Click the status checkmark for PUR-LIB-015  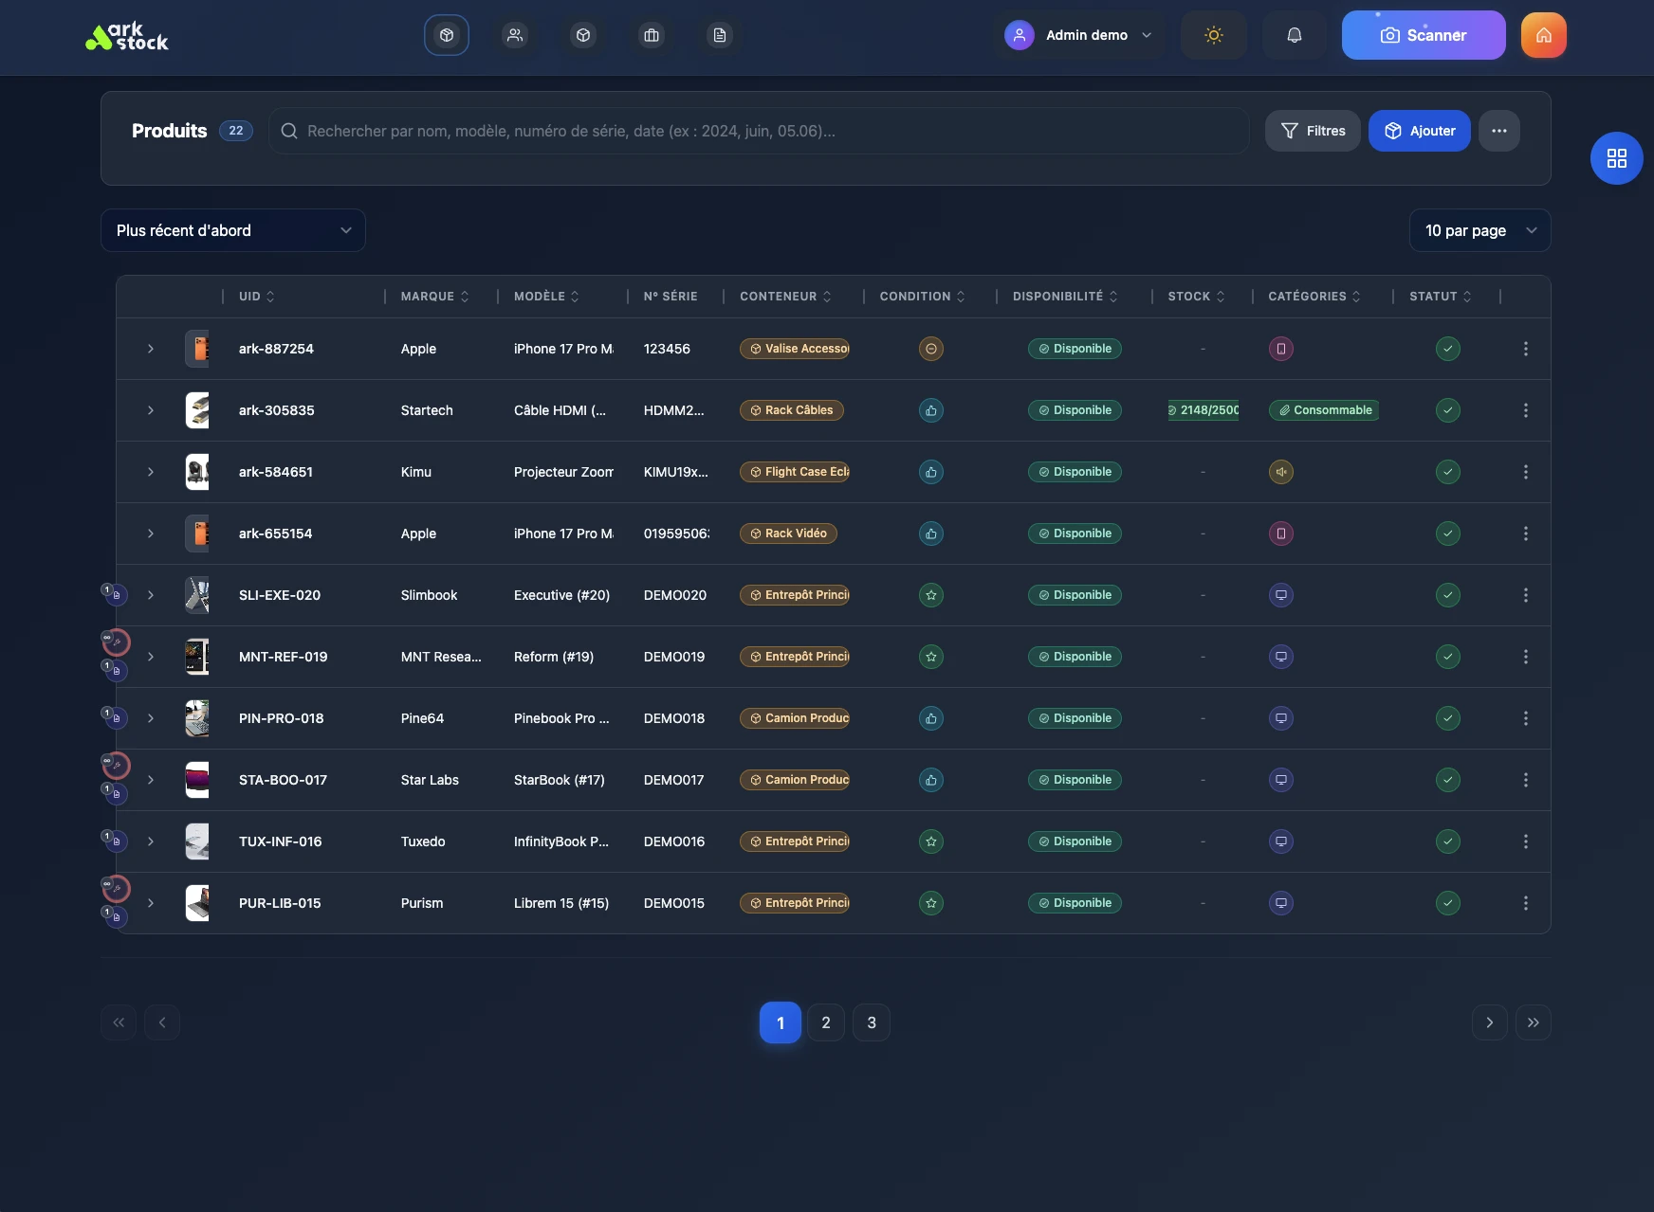[x=1447, y=903]
